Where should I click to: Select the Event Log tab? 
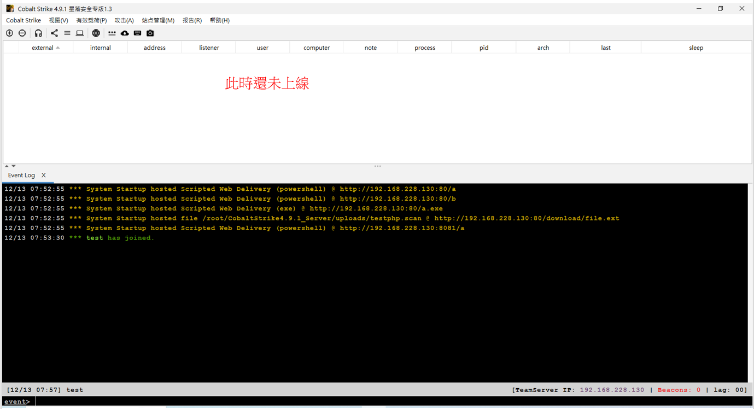pyautogui.click(x=21, y=176)
